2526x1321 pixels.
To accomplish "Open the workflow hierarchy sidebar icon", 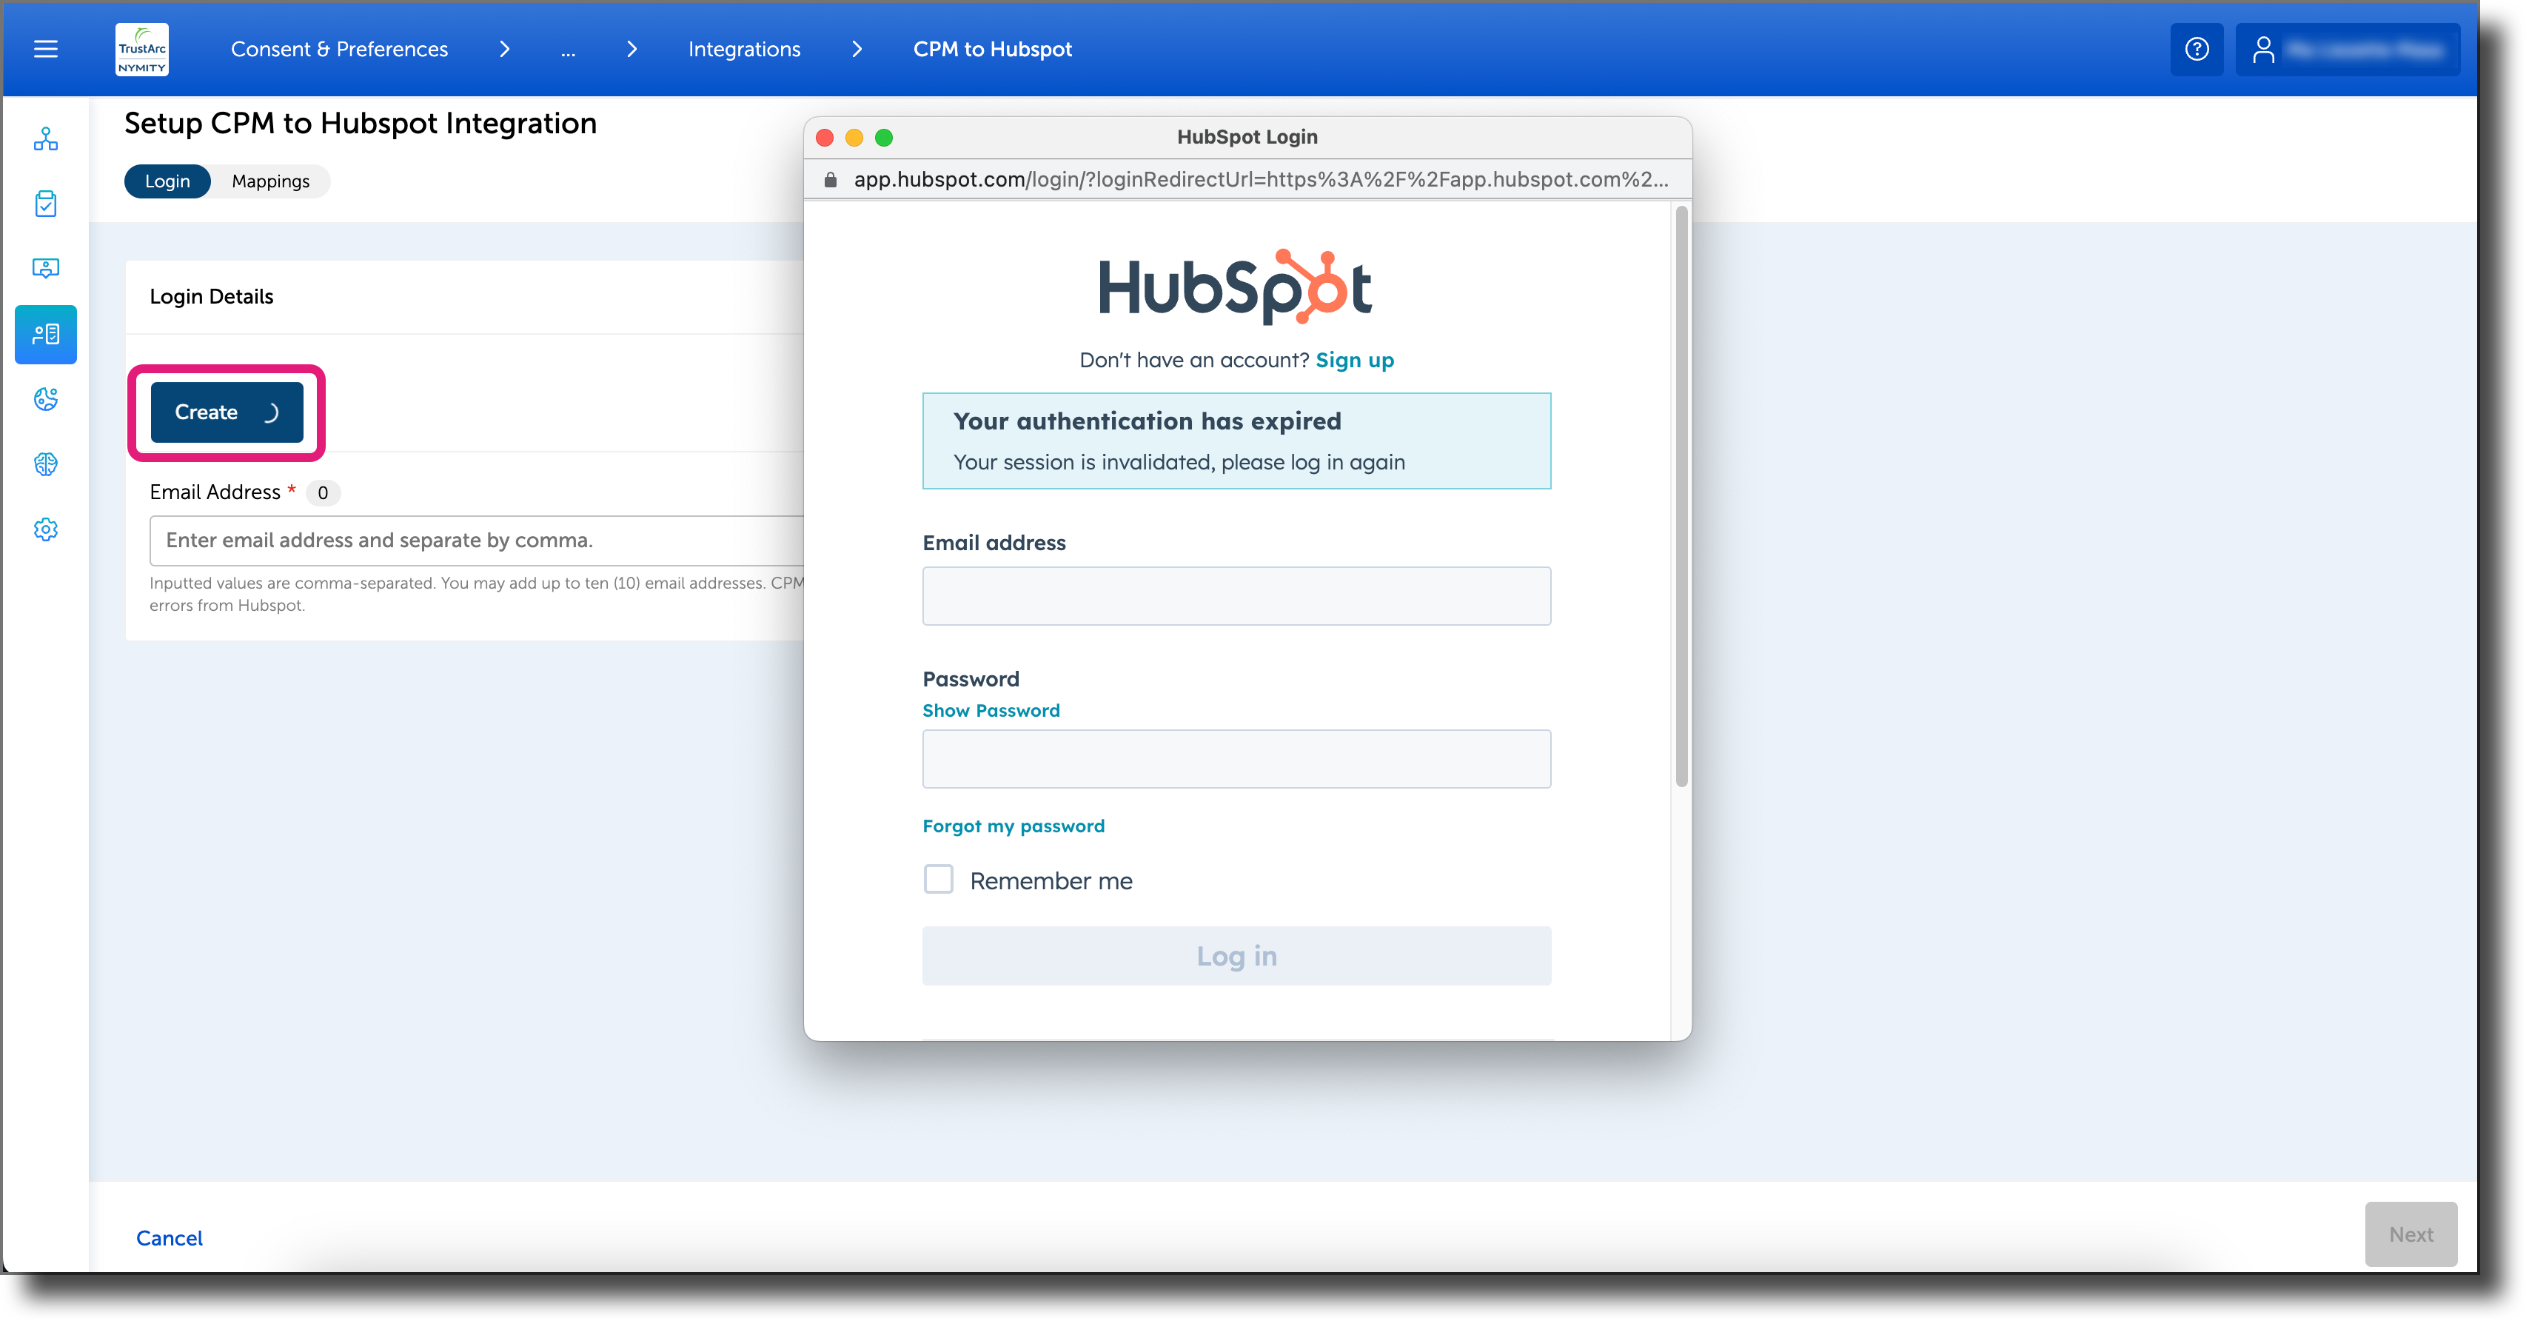I will pyautogui.click(x=45, y=138).
